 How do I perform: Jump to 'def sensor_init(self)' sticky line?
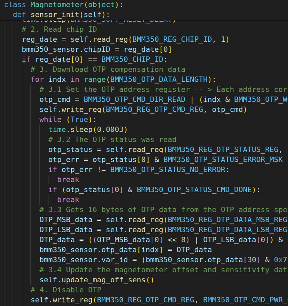[61, 15]
